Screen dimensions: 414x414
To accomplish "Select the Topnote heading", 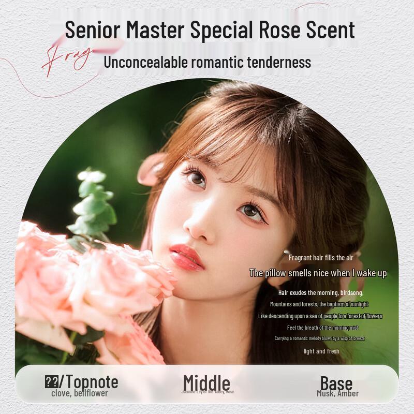I will click(x=82, y=381).
